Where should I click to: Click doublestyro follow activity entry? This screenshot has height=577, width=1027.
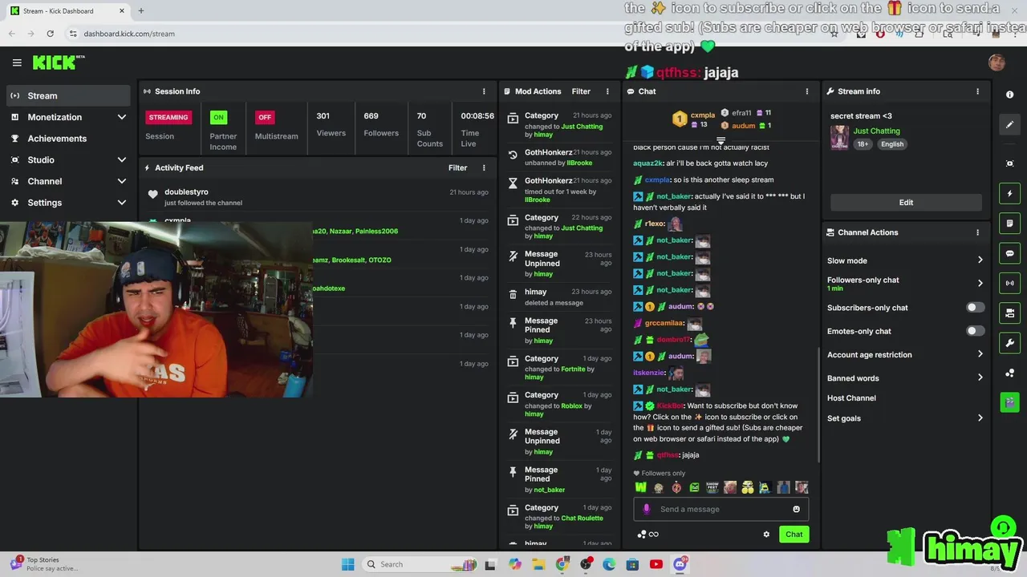pos(317,196)
